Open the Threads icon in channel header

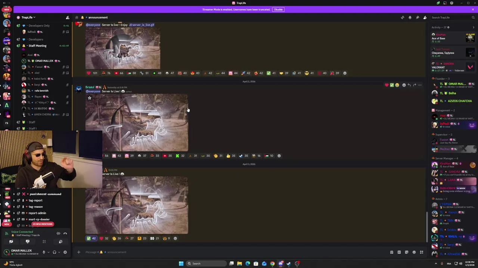tap(402, 17)
